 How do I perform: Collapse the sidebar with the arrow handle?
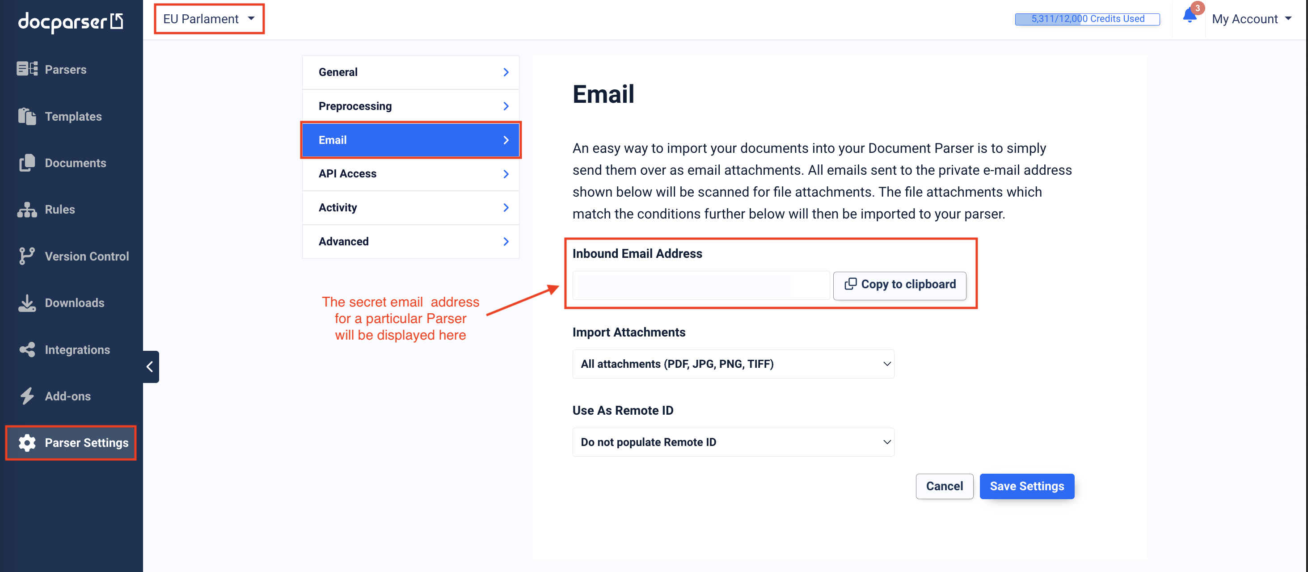(x=150, y=366)
